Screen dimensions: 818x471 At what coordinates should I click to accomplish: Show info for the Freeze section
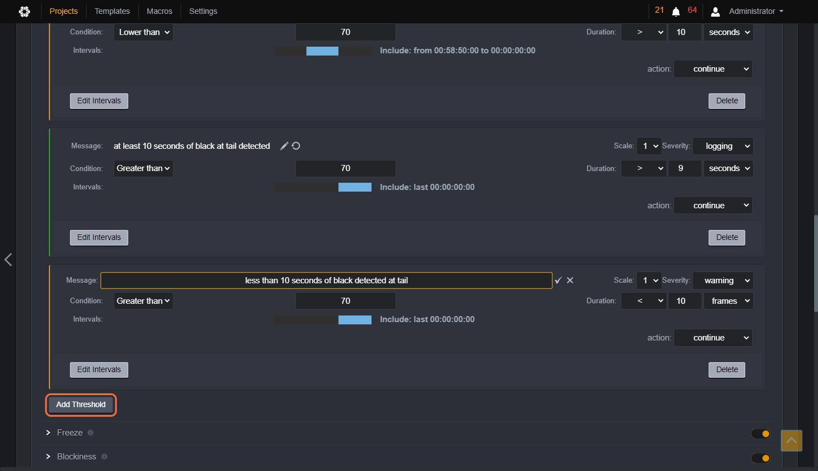pos(91,433)
